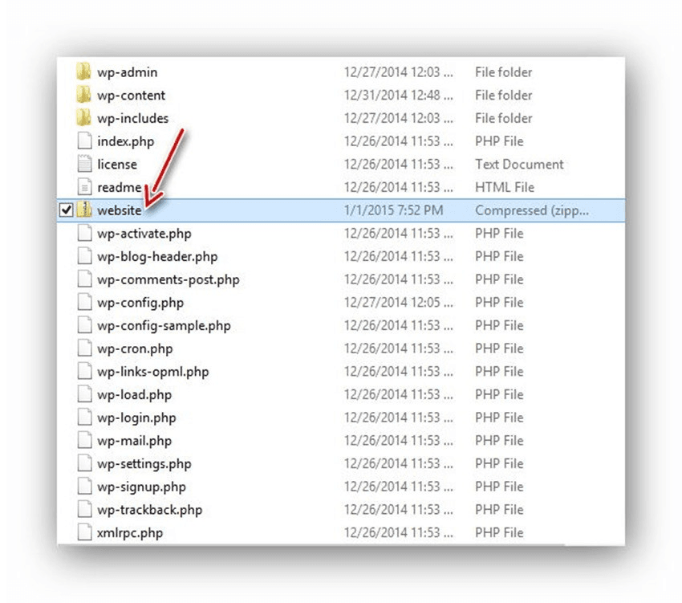Select the xmlrpc.php file name
Viewport: 682px width, 603px height.
point(130,534)
